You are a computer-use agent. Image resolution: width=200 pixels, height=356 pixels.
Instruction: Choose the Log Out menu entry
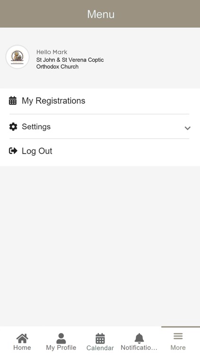[100, 151]
